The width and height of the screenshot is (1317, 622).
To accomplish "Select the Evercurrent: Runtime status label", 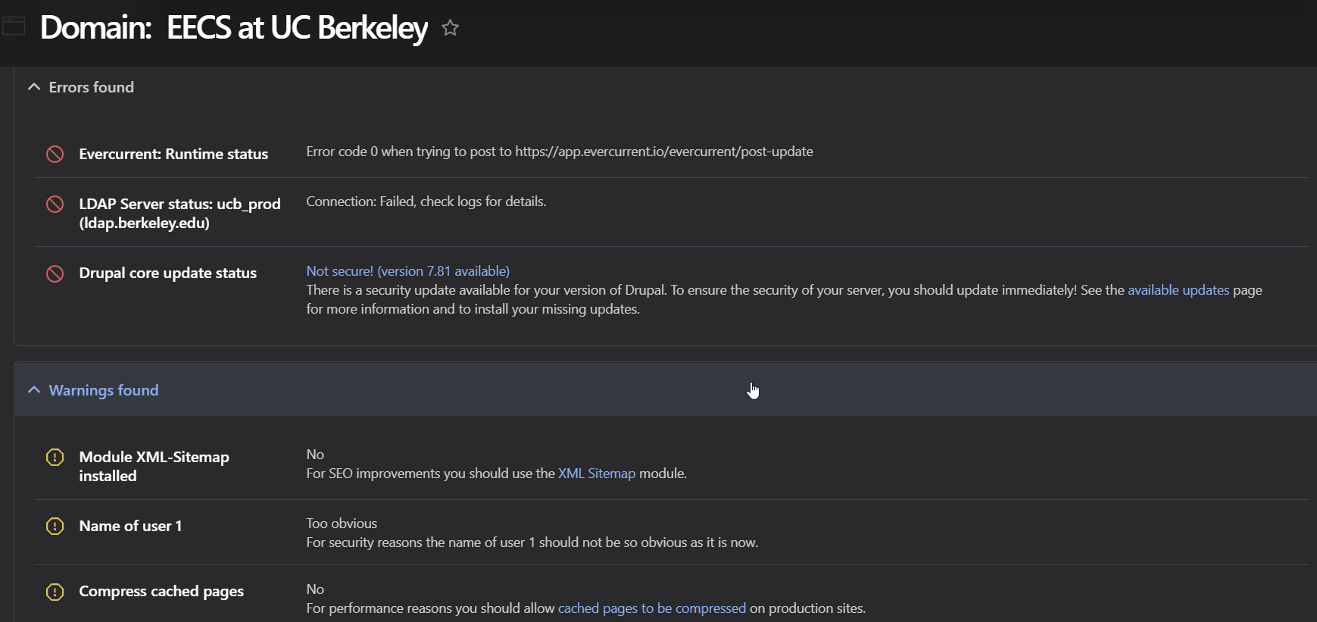I will (x=173, y=154).
